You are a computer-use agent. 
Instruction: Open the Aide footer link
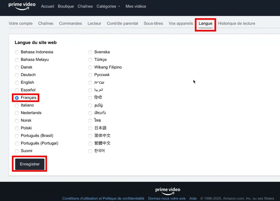coord(193,199)
